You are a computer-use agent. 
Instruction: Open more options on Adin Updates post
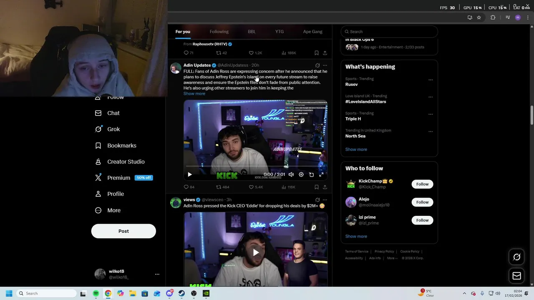coord(325,65)
